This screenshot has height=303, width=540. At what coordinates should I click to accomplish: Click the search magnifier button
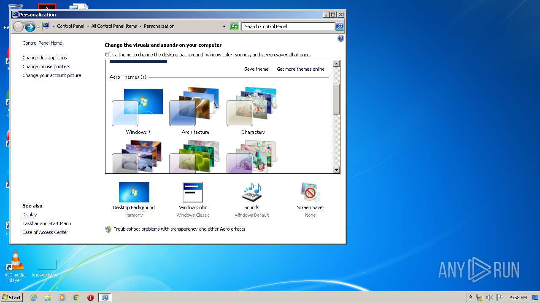point(340,26)
